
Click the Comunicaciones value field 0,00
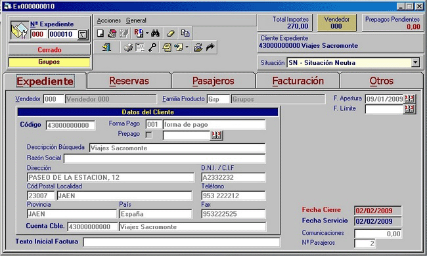[x=378, y=234]
